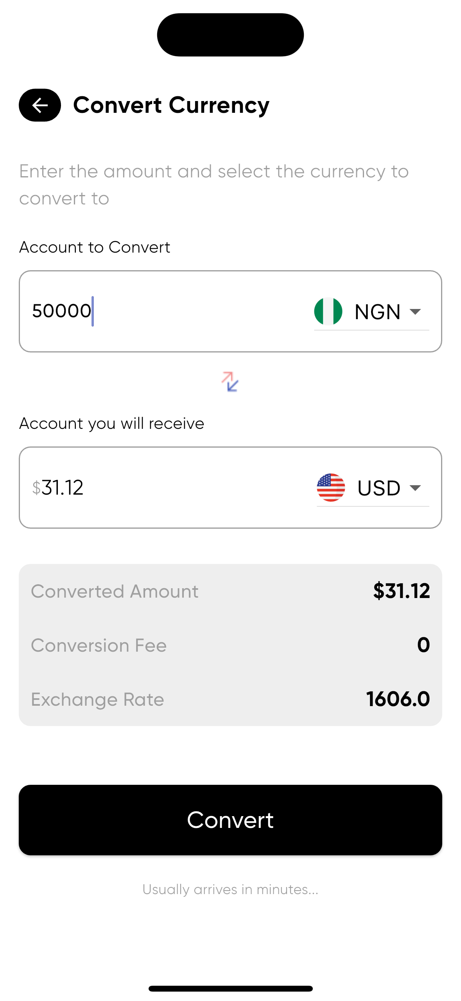Tap the Usually arrives in minutes text
This screenshot has width=461, height=1001.
(x=230, y=889)
